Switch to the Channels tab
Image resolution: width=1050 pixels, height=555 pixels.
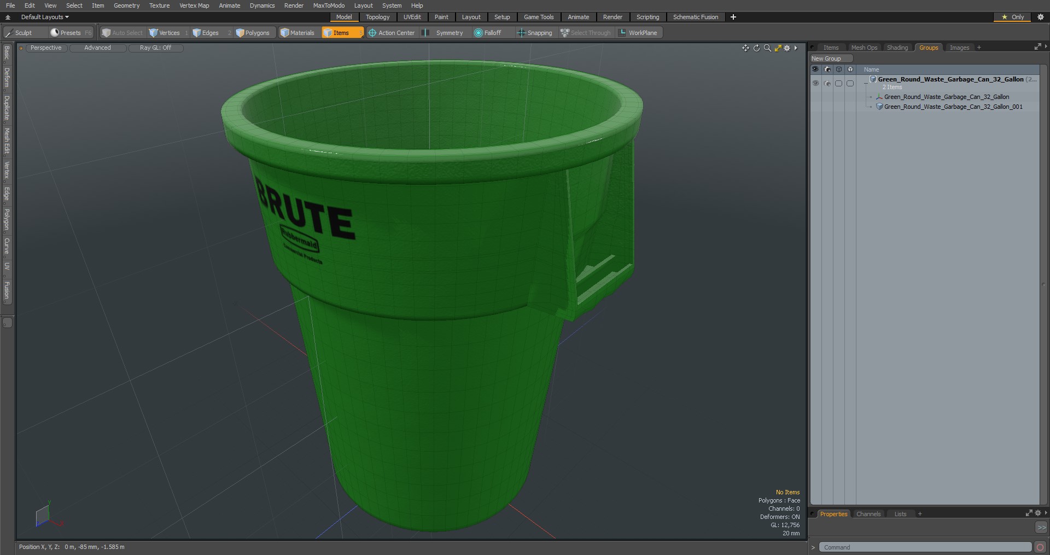point(868,514)
